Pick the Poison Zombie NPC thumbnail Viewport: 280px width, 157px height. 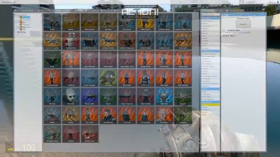coord(146,96)
